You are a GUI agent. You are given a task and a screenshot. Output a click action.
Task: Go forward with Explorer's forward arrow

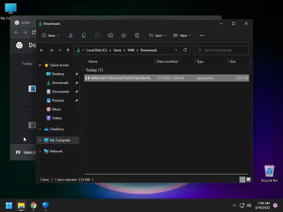coord(51,50)
